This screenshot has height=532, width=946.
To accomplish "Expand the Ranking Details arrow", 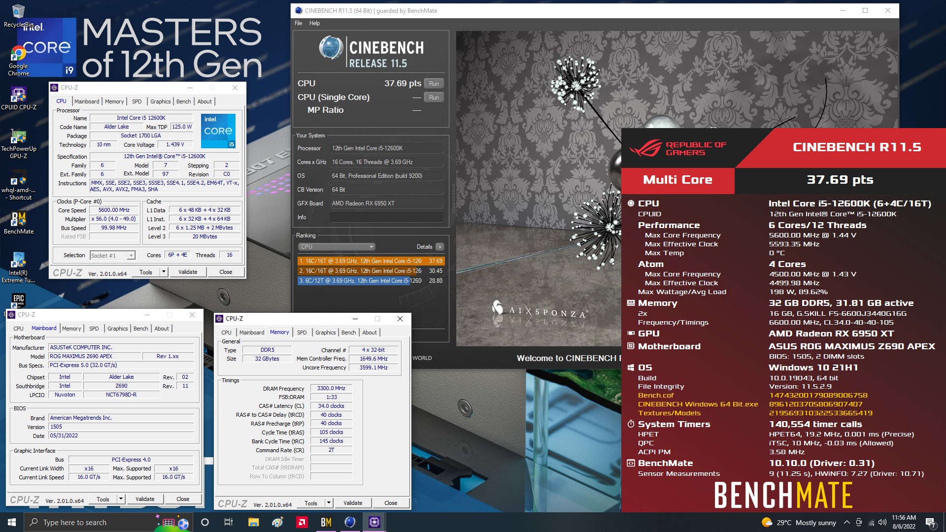I will [x=439, y=247].
